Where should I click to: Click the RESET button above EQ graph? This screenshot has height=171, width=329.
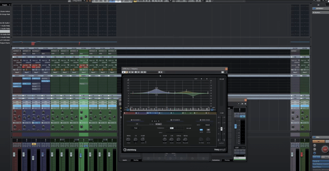(196, 79)
